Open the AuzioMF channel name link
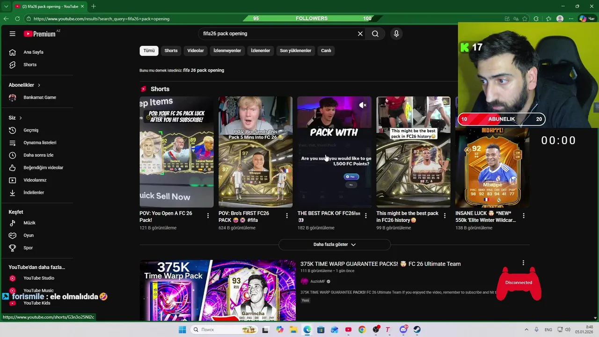Viewport: 599px width, 337px height. click(317, 281)
